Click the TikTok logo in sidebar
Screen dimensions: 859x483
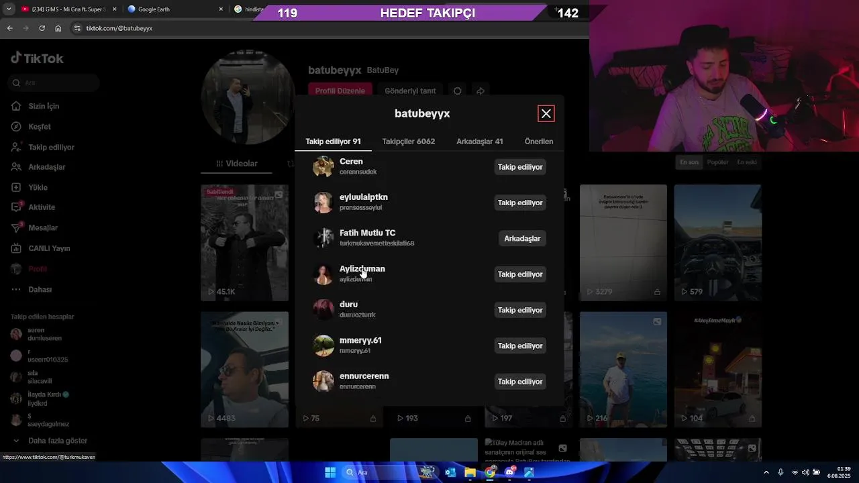tap(37, 58)
